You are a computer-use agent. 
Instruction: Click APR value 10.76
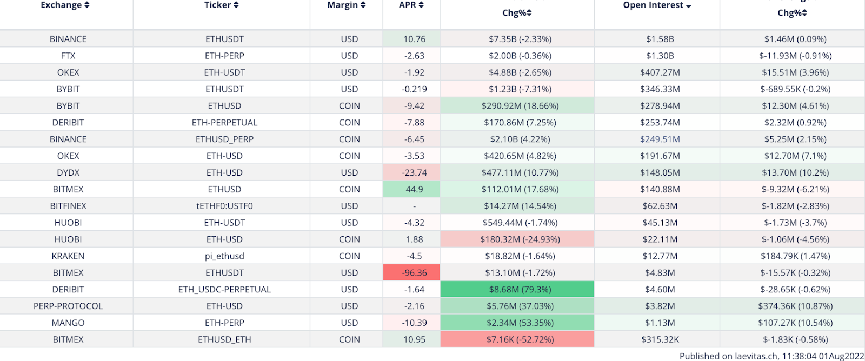[x=411, y=39]
